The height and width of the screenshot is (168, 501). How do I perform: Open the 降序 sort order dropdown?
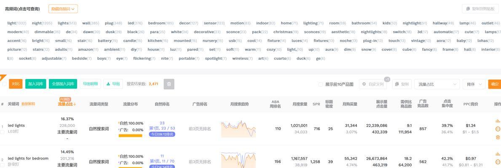point(474,84)
